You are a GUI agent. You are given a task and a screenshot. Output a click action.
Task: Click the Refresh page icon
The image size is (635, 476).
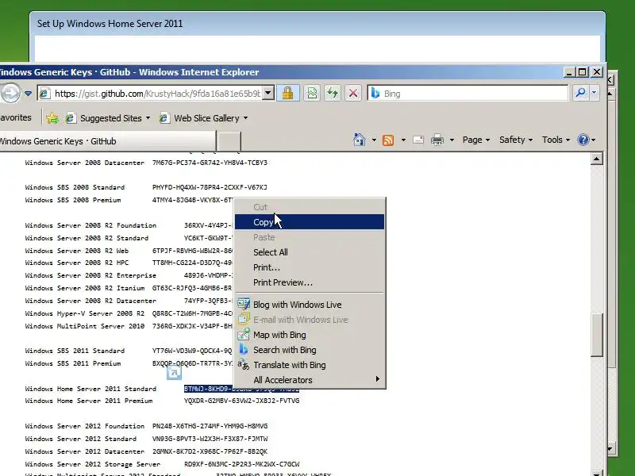(333, 94)
